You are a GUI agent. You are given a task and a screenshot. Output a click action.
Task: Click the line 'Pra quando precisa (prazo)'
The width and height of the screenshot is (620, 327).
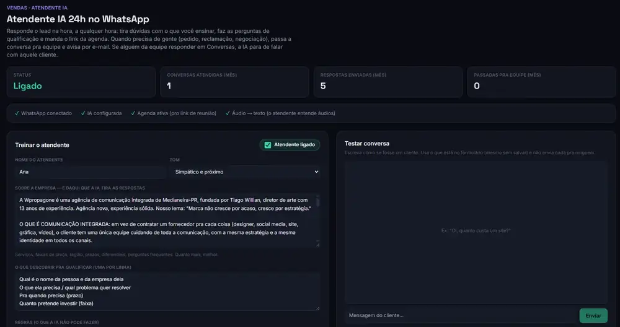(x=51, y=295)
